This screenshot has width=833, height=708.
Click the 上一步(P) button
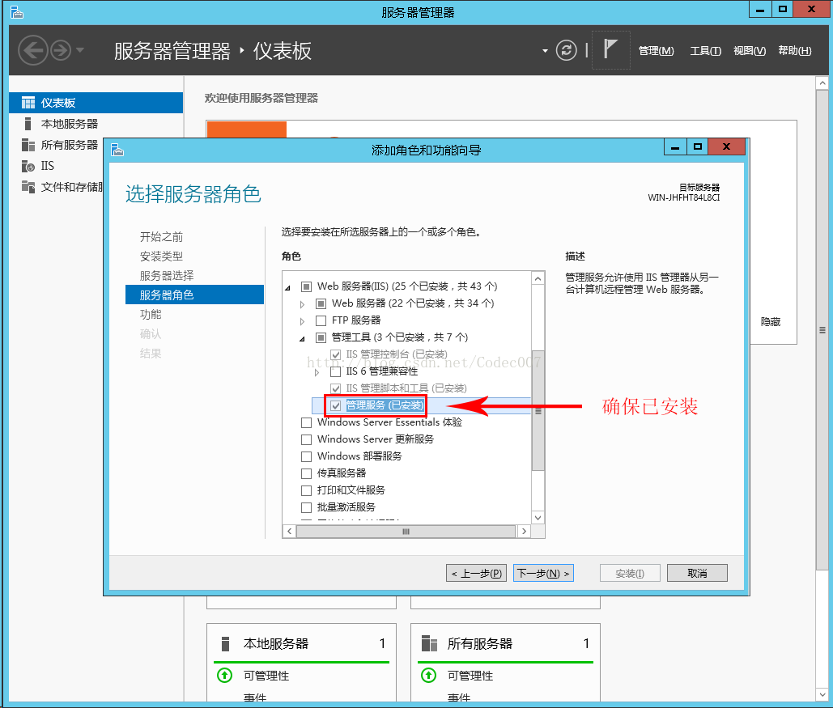pyautogui.click(x=476, y=573)
